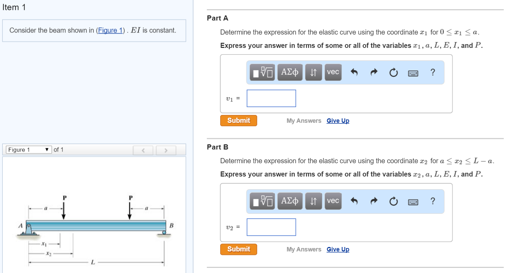Open the Figure 1 selection dropdown
The height and width of the screenshot is (273, 513).
pyautogui.click(x=28, y=149)
